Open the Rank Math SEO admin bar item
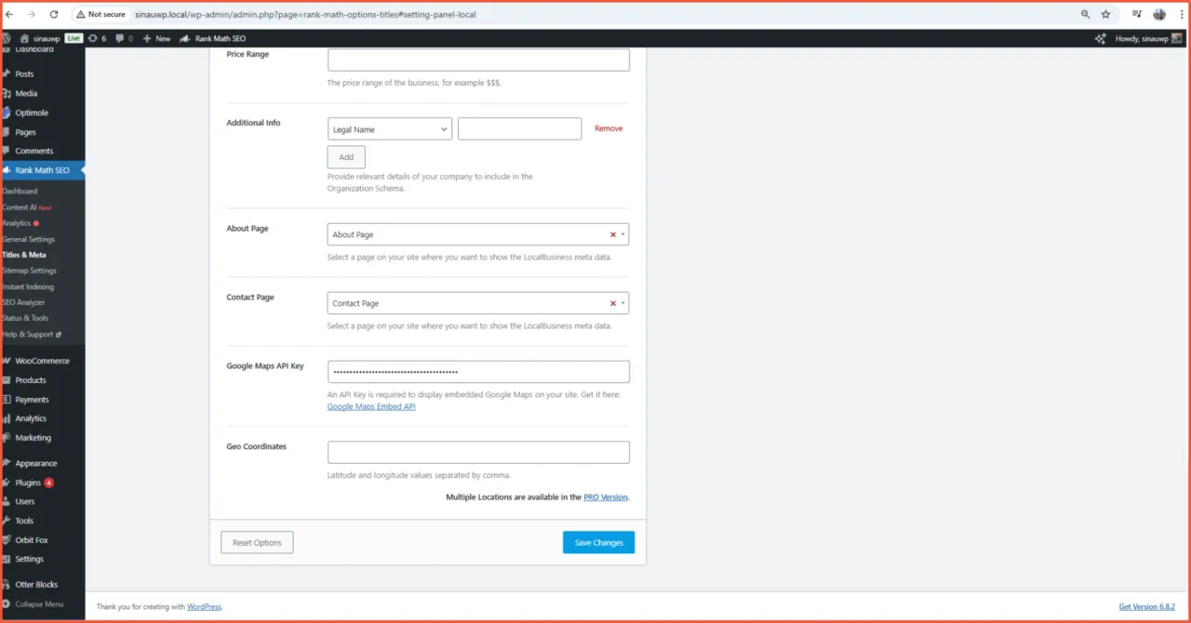This screenshot has height=623, width=1191. click(213, 38)
